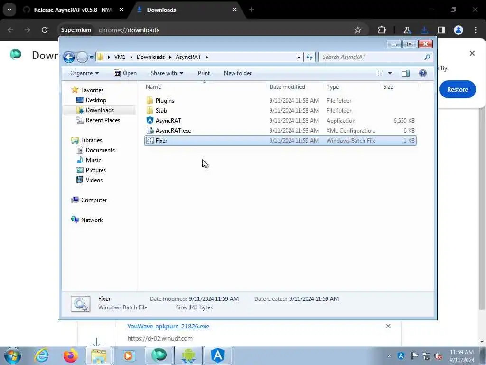This screenshot has height=365, width=486.
Task: Open recent locations dropdown beside forward arrow
Action: (x=92, y=58)
